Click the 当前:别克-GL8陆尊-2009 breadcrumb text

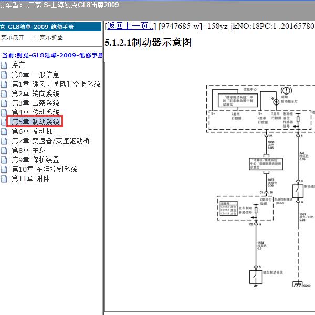tap(52, 55)
